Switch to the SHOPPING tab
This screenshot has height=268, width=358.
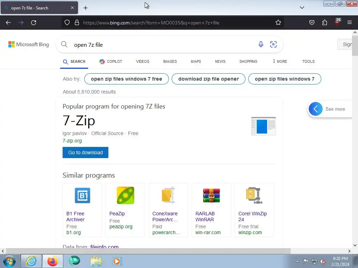(248, 61)
